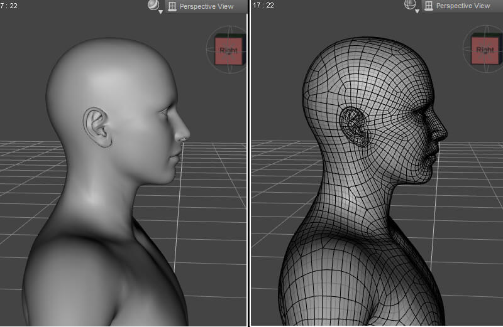The image size is (503, 327).
Task: Open Perspective View camera selector in left viewport
Action: (206, 6)
